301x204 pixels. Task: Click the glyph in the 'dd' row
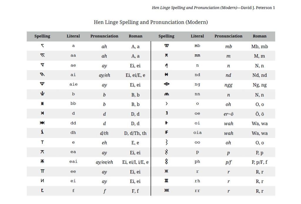(x=42, y=123)
